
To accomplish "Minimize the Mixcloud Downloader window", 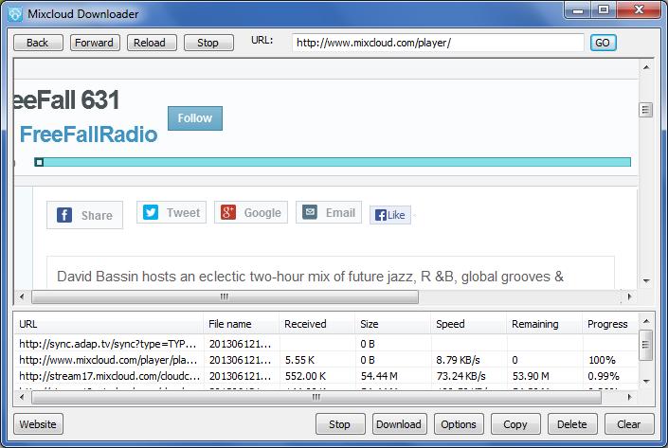I will pos(578,10).
